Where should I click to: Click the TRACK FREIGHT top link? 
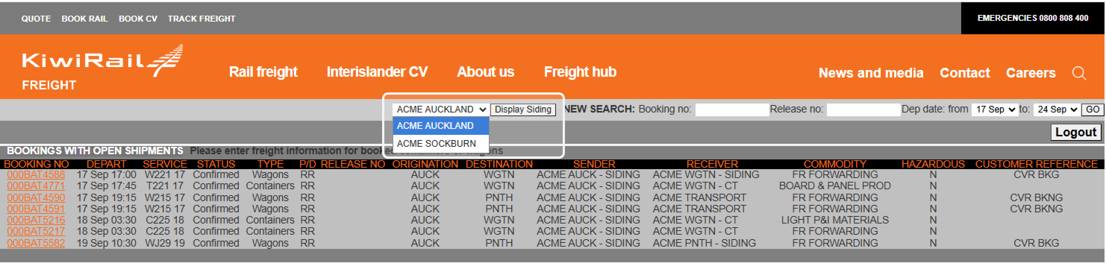201,19
